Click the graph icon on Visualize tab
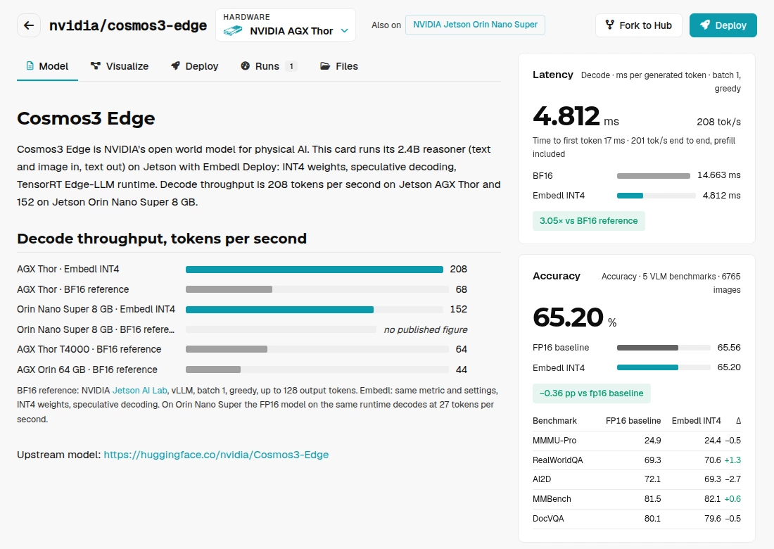Viewport: 774px width, 549px height. pos(95,65)
